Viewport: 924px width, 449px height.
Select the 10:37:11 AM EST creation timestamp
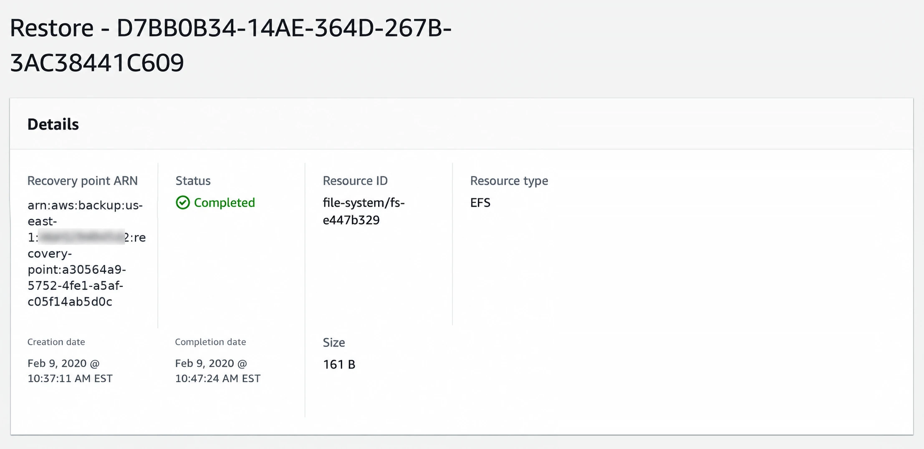[x=70, y=379]
